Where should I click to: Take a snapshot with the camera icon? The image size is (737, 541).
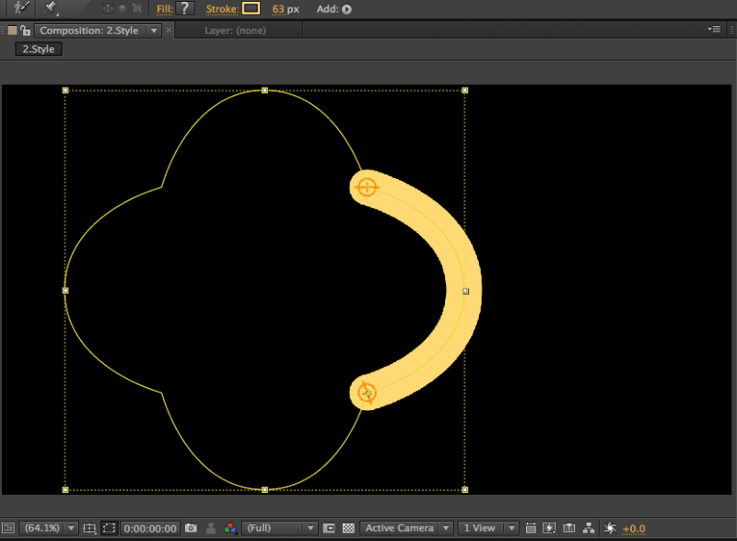click(x=191, y=527)
